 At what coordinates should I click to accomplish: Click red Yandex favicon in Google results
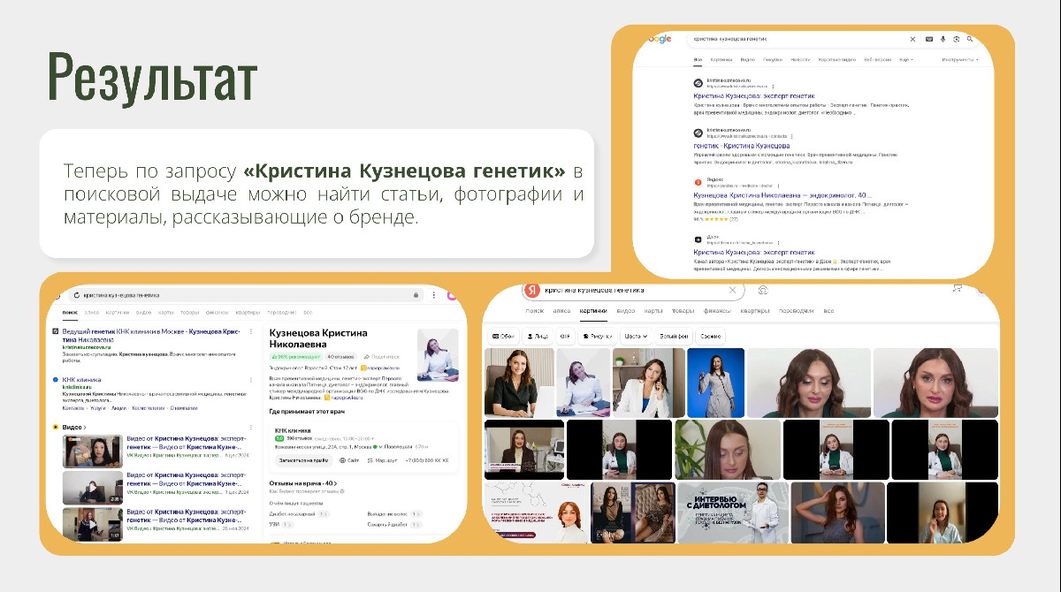pyautogui.click(x=698, y=182)
